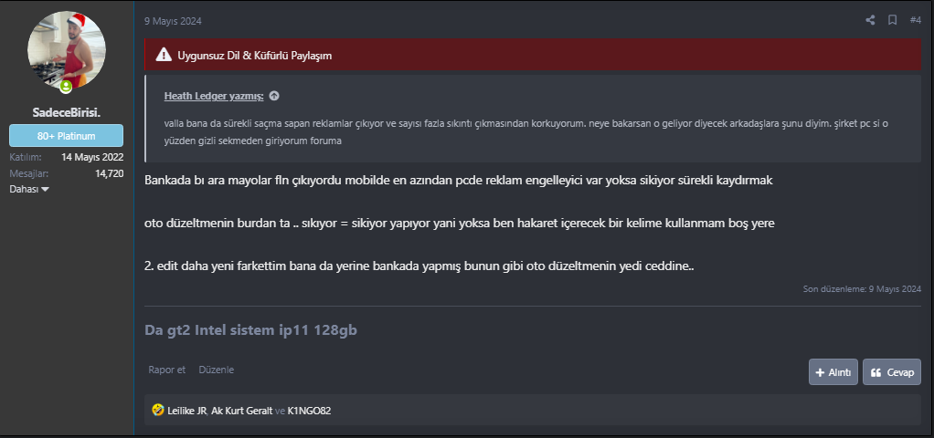Bookmark this post with bookmark icon
Image resolution: width=934 pixels, height=438 pixels.
[892, 20]
